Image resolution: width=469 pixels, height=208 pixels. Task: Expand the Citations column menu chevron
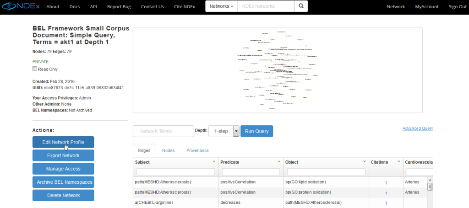(399, 161)
